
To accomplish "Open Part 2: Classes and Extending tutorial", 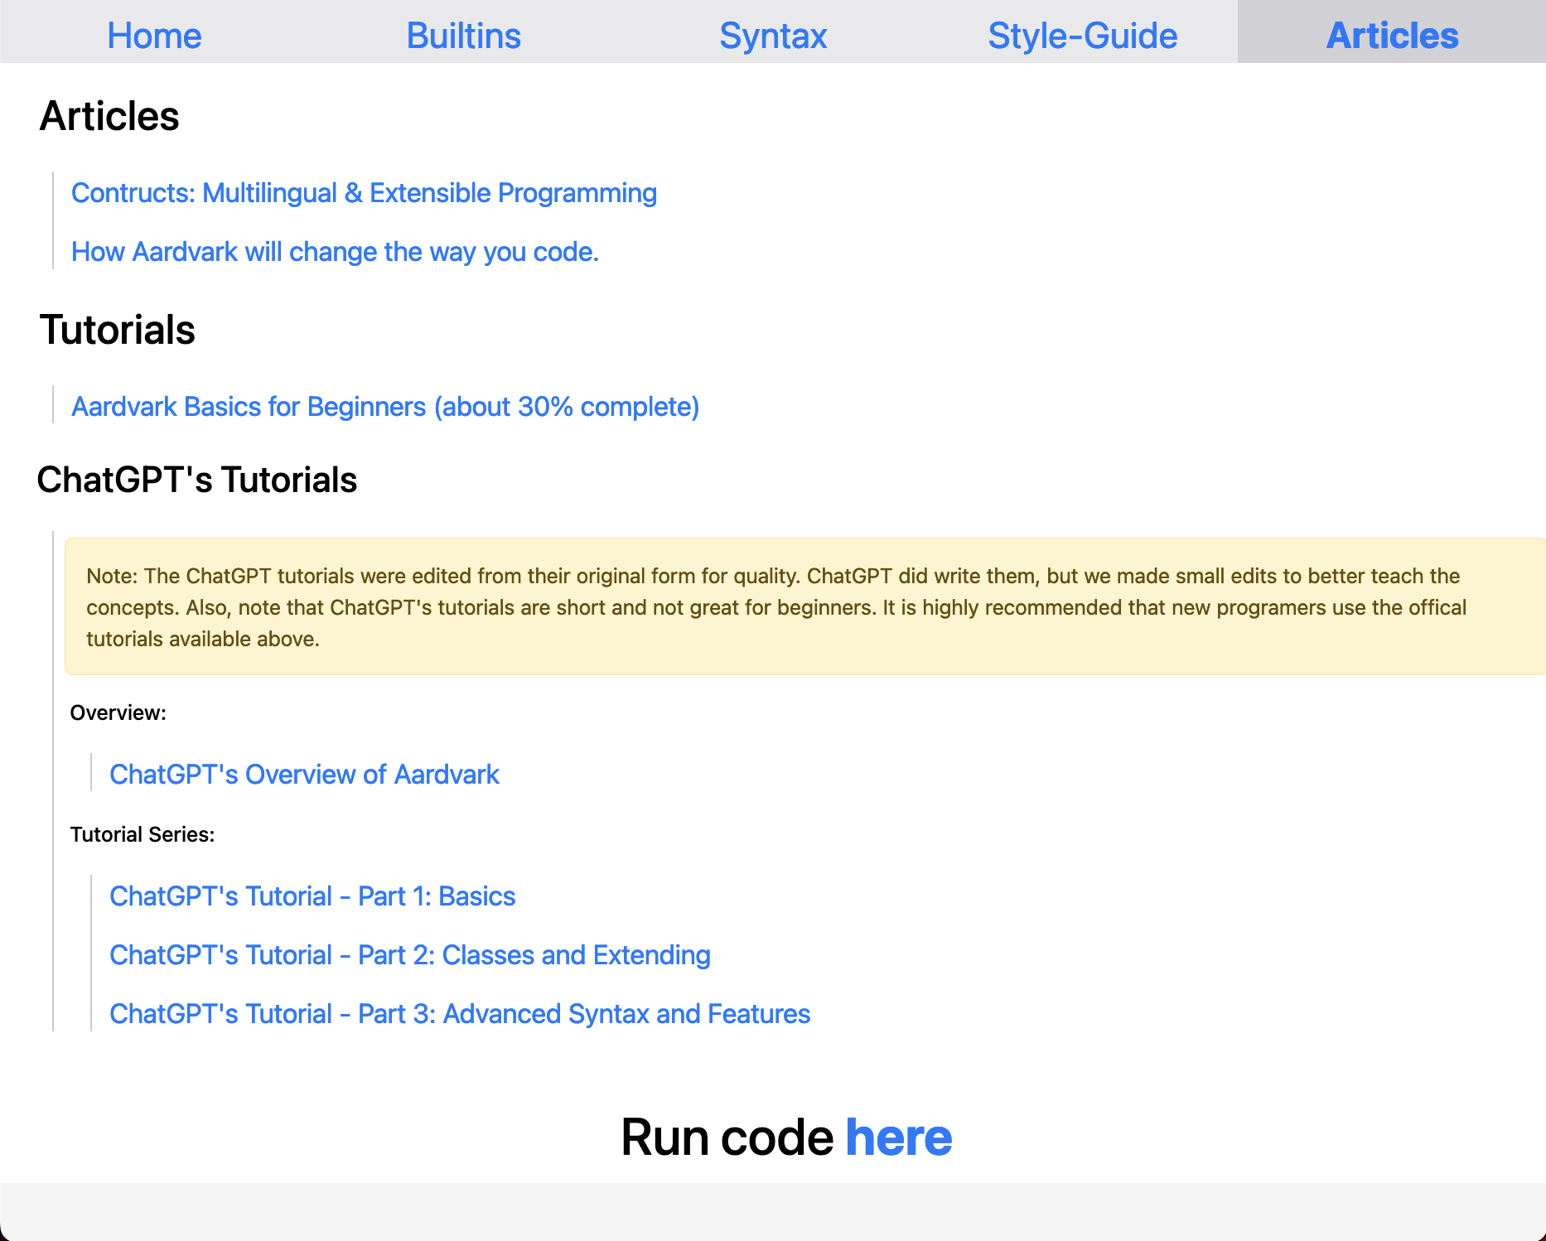I will [410, 955].
